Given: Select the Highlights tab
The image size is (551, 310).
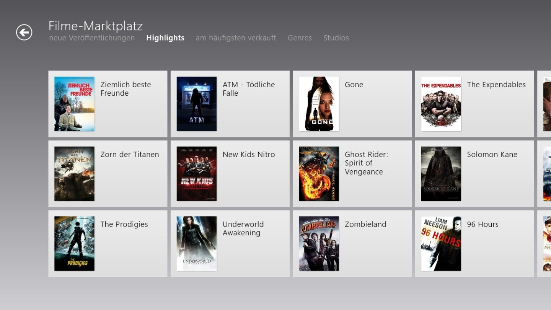Looking at the screenshot, I should [x=165, y=38].
